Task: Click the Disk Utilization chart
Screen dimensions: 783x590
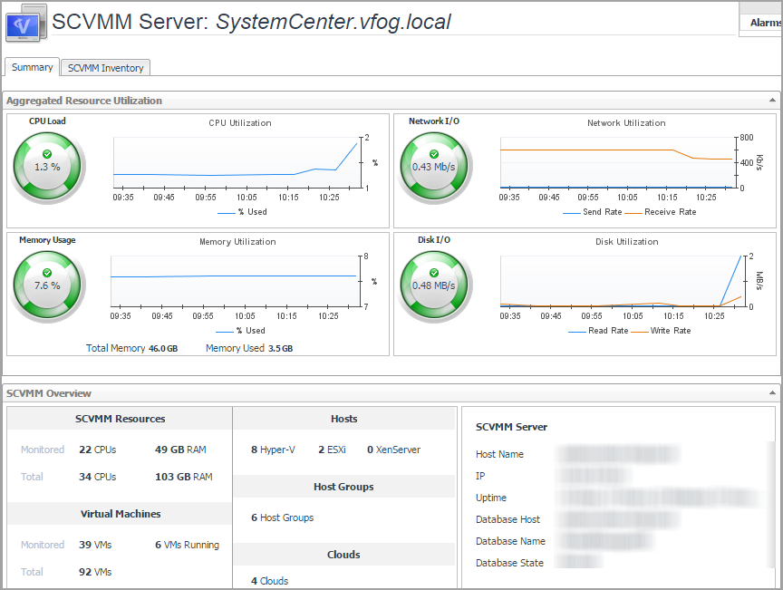Action: click(620, 281)
